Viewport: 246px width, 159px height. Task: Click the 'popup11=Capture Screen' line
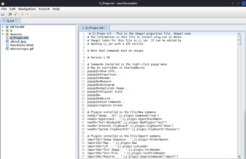coord(105,105)
